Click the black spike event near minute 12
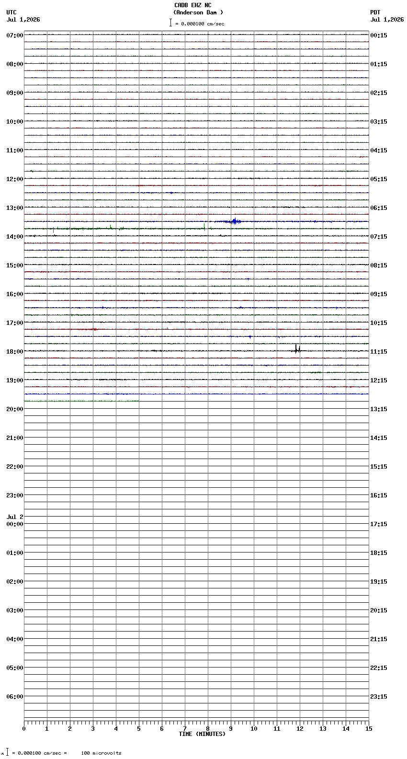Viewport: 407px width, 759px height. pos(297,349)
